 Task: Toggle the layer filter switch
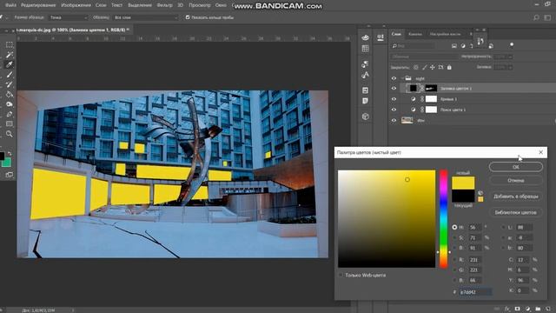[x=512, y=44]
